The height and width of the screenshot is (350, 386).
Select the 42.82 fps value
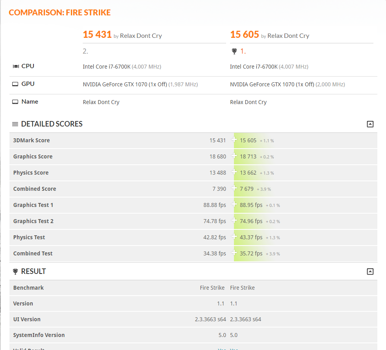[x=215, y=237]
